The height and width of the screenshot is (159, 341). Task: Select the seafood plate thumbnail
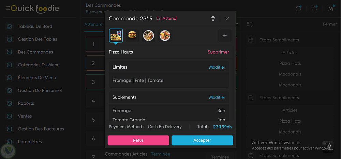point(148,35)
